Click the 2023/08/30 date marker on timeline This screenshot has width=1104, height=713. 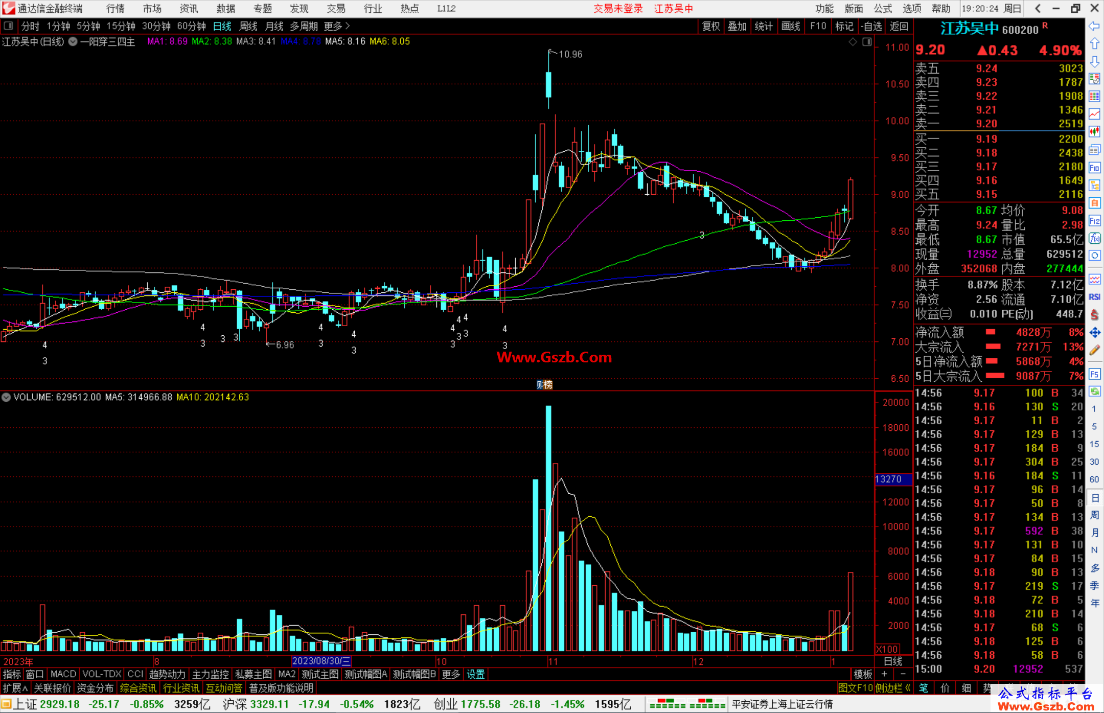321,661
